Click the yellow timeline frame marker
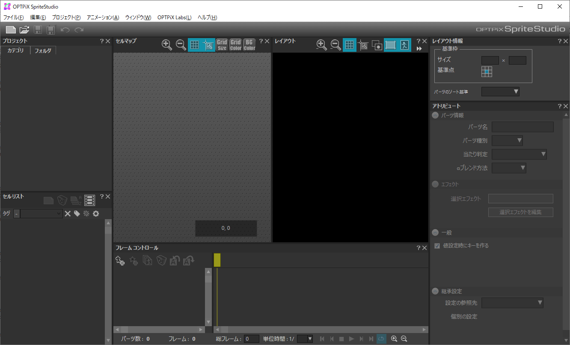 (x=217, y=260)
